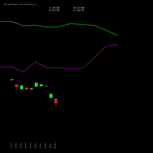Click the '01 Dec' date axis label
The width and height of the screenshot is (153, 153).
click(x=45, y=146)
